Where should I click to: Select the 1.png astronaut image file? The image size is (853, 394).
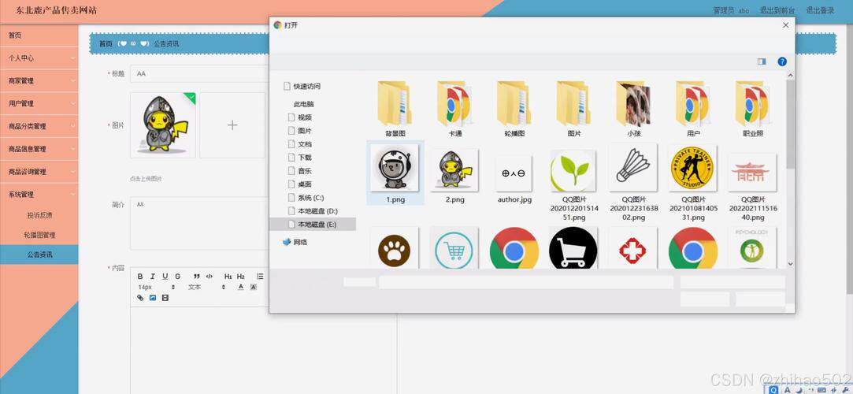[x=395, y=173]
